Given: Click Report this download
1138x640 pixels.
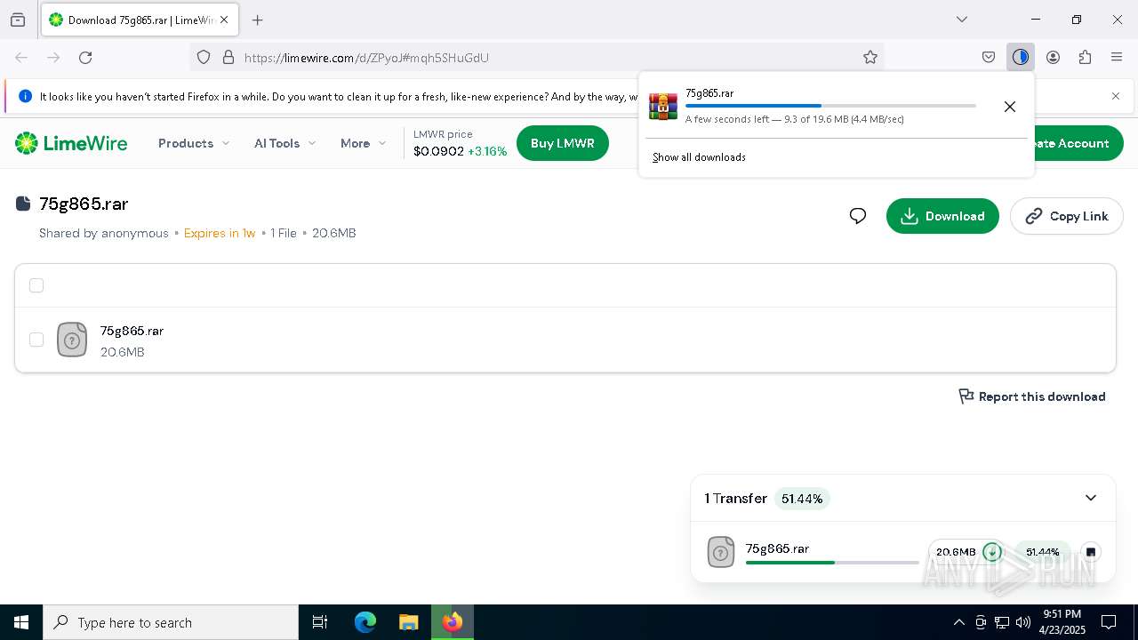Looking at the screenshot, I should 1032,396.
